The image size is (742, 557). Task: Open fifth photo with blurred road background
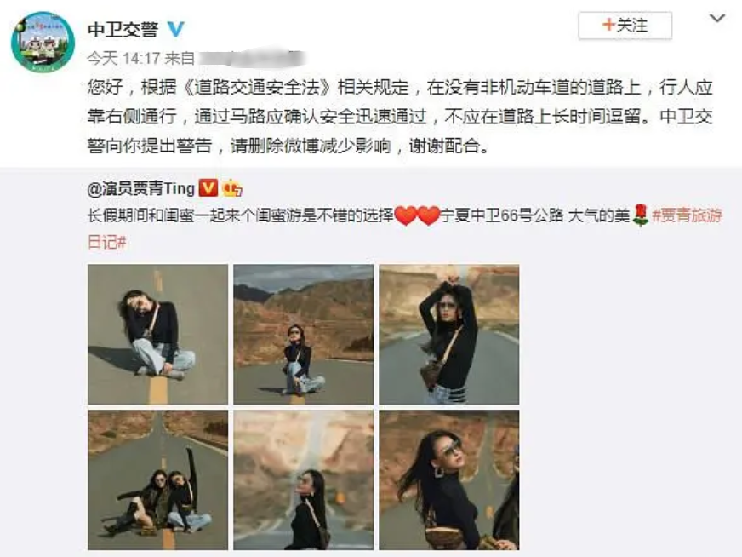coord(303,479)
